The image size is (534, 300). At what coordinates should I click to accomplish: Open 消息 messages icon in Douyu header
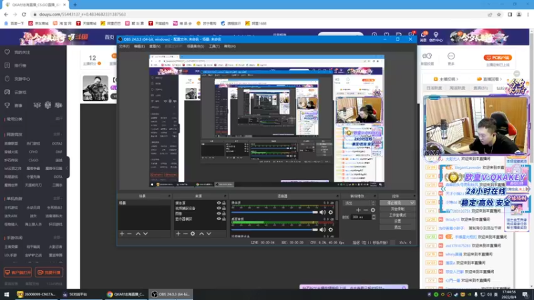(423, 37)
